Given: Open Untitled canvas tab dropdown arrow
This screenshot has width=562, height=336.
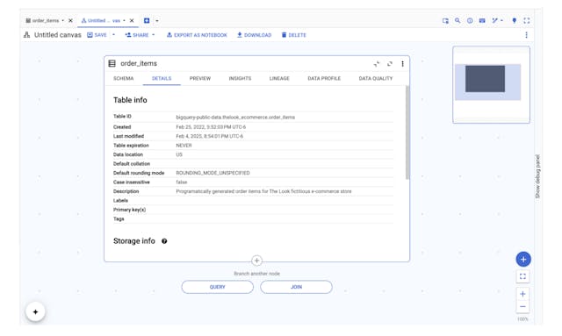Looking at the screenshot, I should tap(124, 21).
